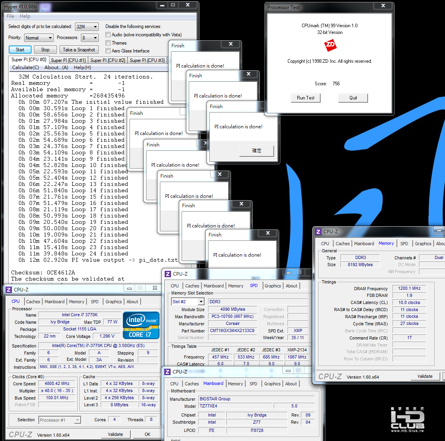
Task: Open CPU tab in CPU-Z Memory window
Action: (x=325, y=244)
